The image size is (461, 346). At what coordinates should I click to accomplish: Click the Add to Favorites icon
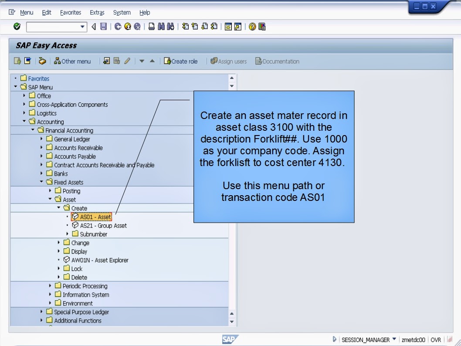pyautogui.click(x=107, y=61)
